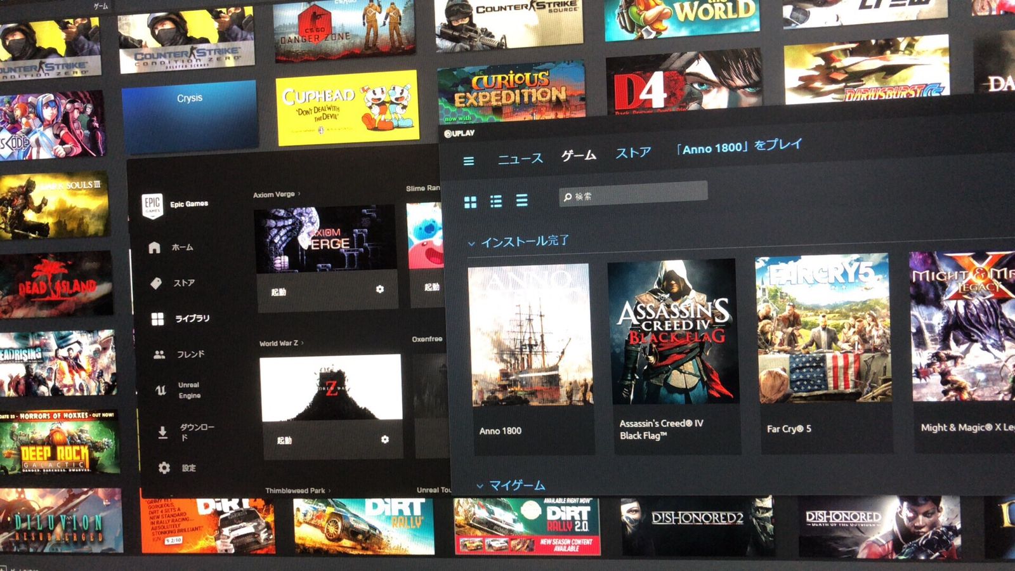
Task: Select the Dead Island tile in Steam
Action: [x=56, y=284]
